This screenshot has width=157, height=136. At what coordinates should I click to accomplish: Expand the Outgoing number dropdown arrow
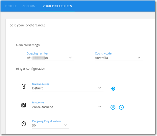70,58
